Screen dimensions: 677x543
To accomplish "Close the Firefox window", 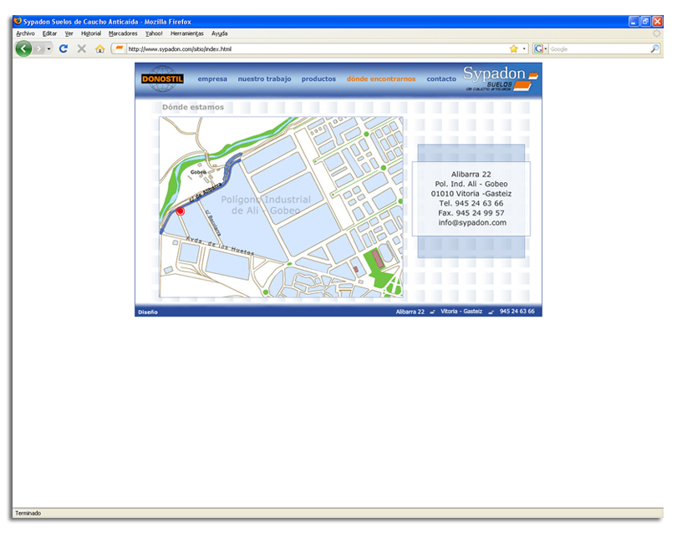I will pyautogui.click(x=658, y=21).
